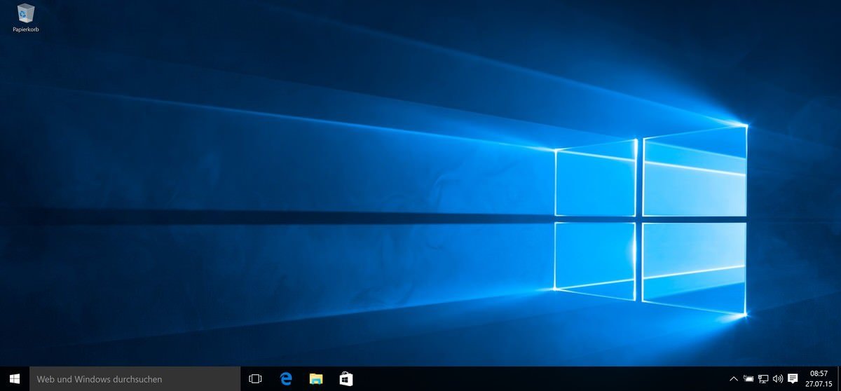Viewport: 841px width, 391px height.
Task: Click the 08:57 clock time
Action: tap(819, 373)
